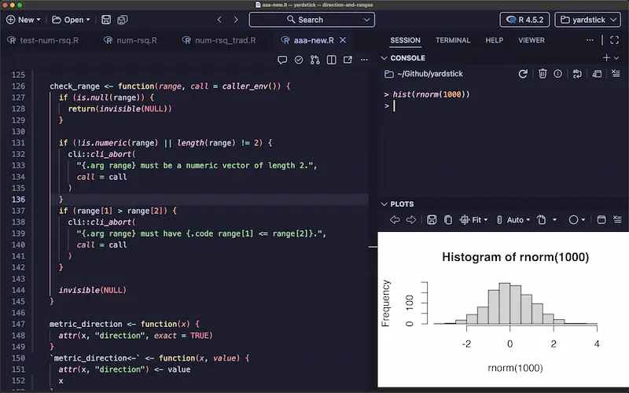Delete the console session with trash icon
The image size is (629, 393).
click(x=543, y=74)
